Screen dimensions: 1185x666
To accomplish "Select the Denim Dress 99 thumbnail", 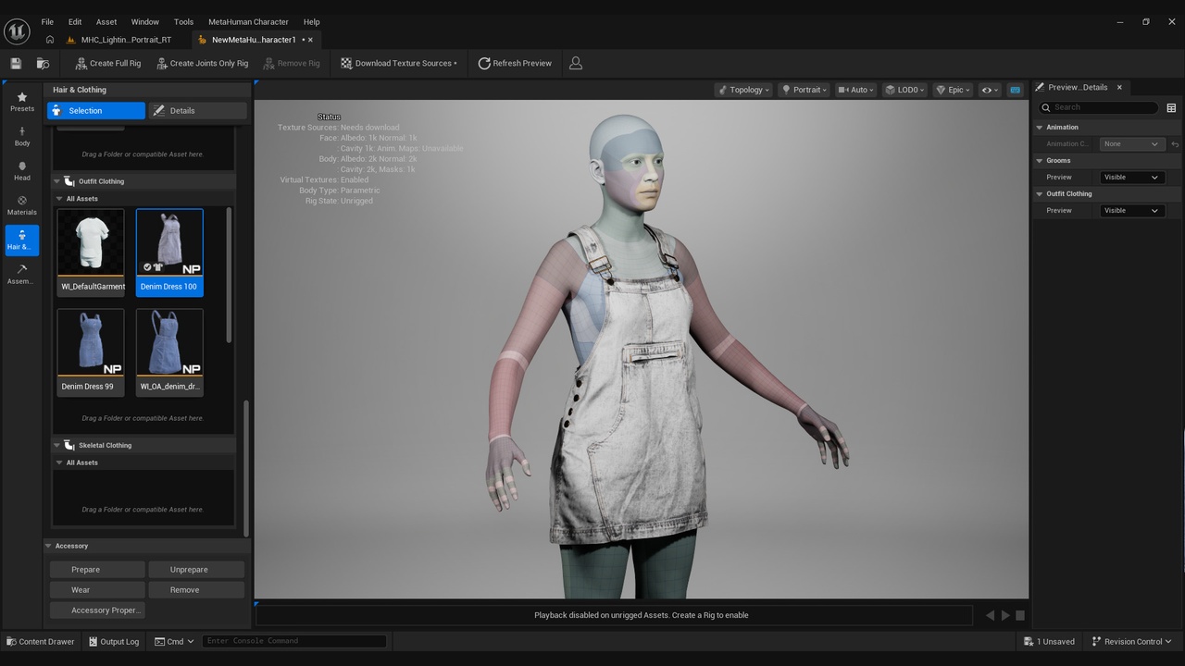I will point(91,352).
